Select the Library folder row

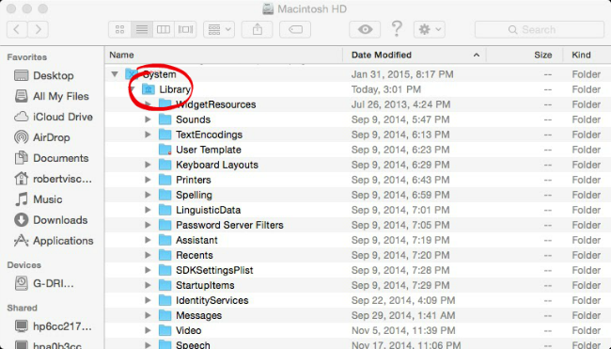click(358, 89)
